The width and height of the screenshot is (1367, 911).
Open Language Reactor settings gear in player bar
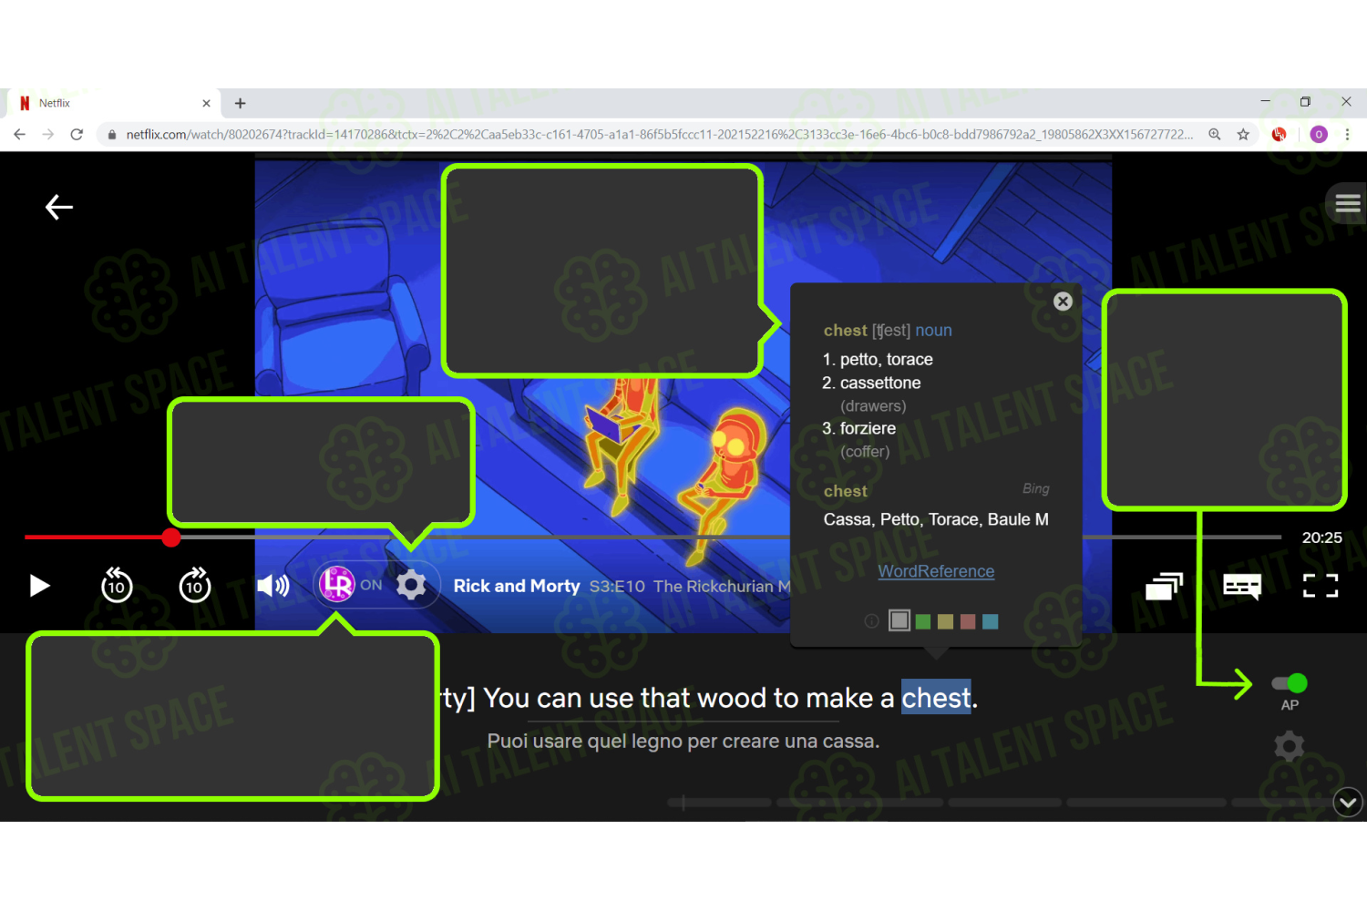point(411,585)
